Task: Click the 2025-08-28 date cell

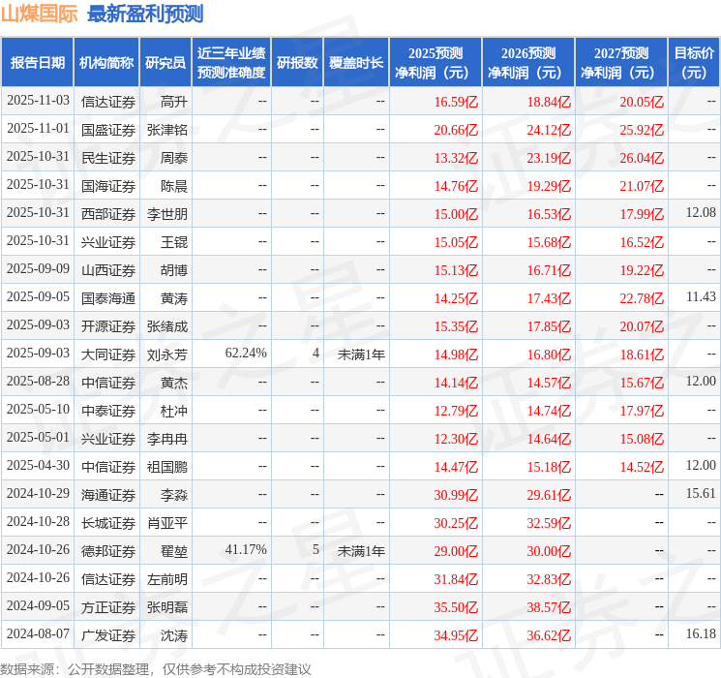Action: (38, 381)
